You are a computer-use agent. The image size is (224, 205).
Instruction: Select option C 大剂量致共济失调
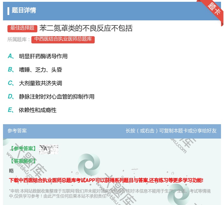35,83
